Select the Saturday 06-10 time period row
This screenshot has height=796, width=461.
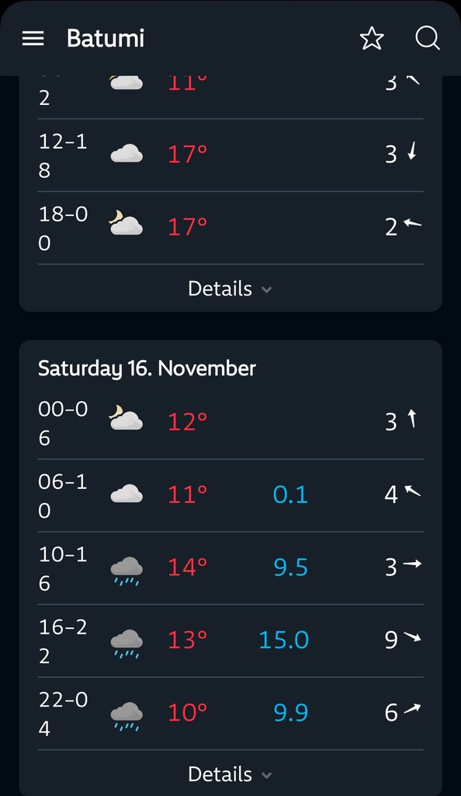tap(230, 495)
